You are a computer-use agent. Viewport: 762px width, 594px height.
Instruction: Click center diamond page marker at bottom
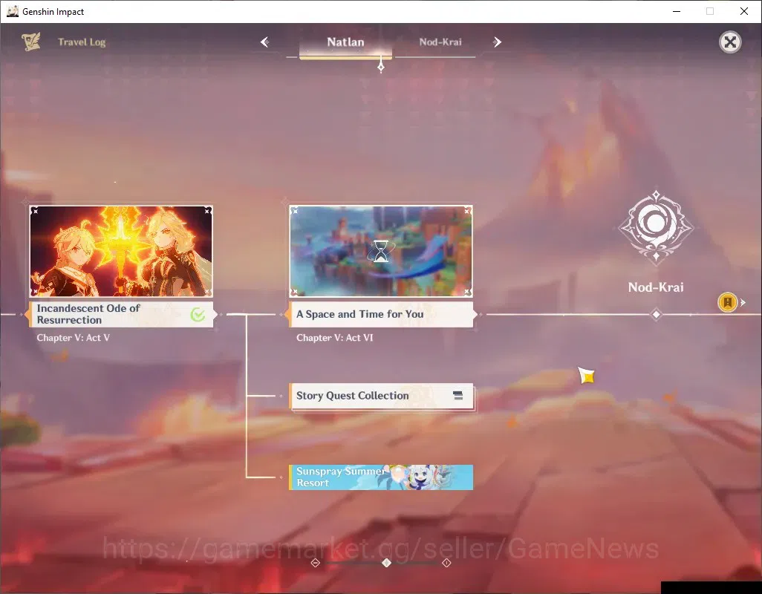click(x=386, y=563)
